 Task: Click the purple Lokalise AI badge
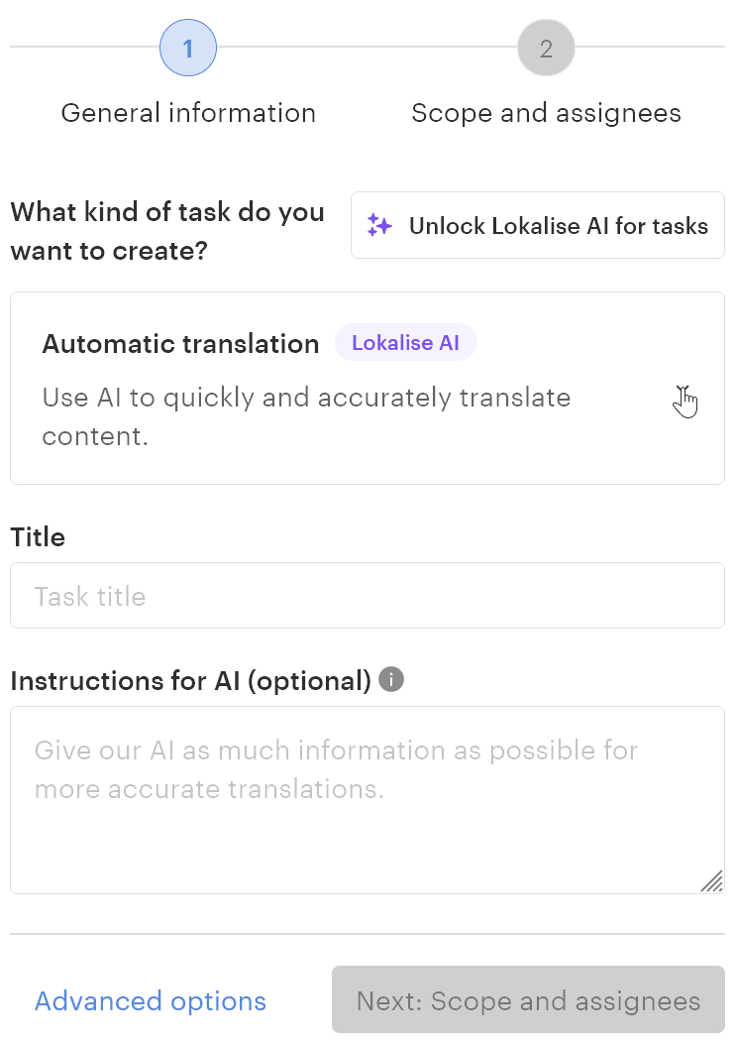coord(405,343)
